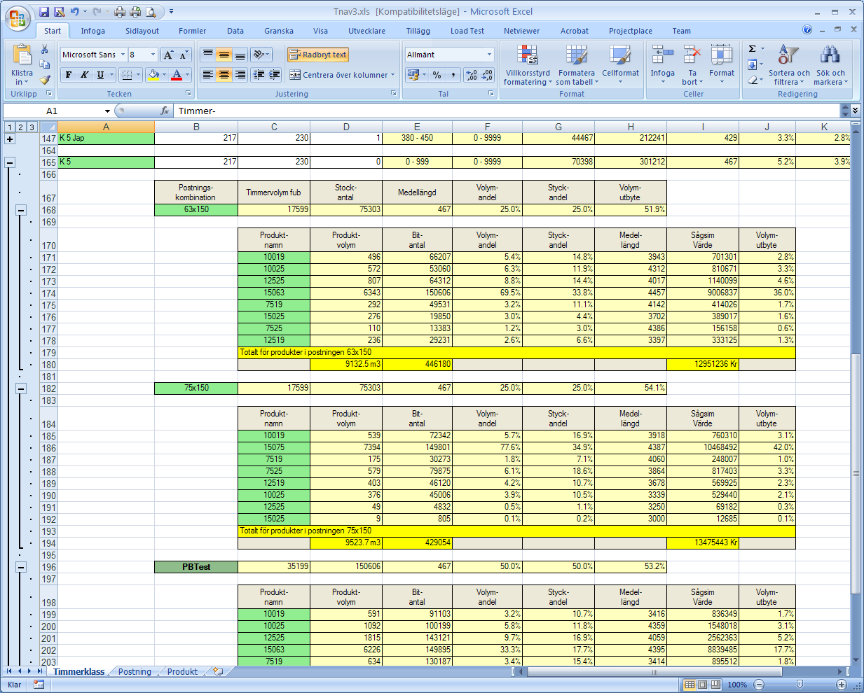The width and height of the screenshot is (864, 693).
Task: Decrease the cell indent
Action: (x=259, y=75)
